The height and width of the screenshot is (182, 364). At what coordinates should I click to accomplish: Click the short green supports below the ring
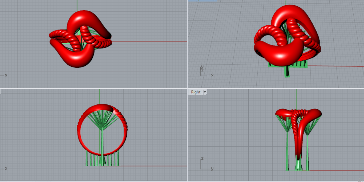[91, 160]
